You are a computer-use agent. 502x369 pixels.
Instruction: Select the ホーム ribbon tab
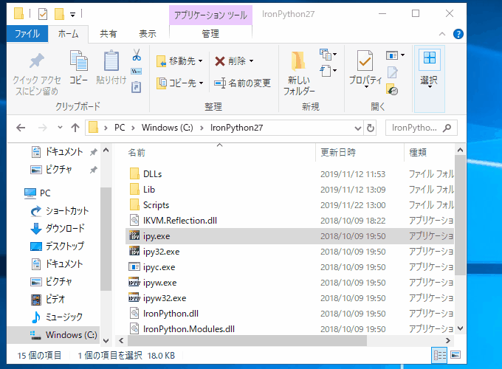68,34
